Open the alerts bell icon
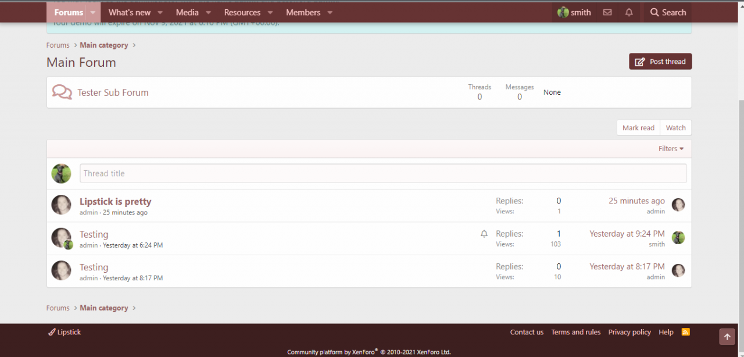The height and width of the screenshot is (357, 744). point(629,12)
